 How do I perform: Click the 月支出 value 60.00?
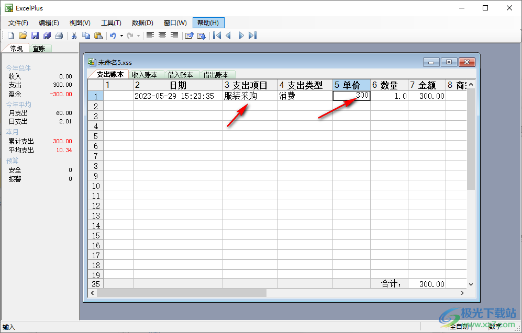pos(64,113)
